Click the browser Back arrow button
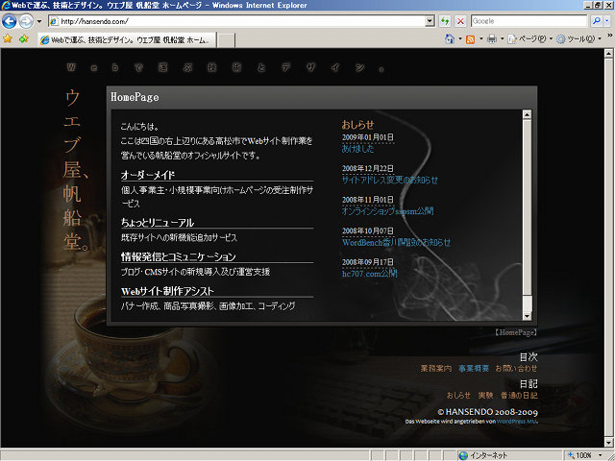Viewport: 615px width, 461px height. click(x=12, y=21)
